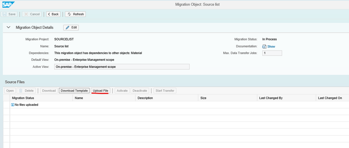The height and width of the screenshot is (148, 349).
Task: Click the SAP logo
Action: (8, 4)
